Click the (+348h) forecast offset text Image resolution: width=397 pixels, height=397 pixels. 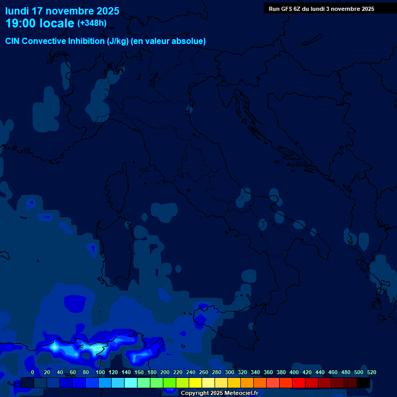93,23
